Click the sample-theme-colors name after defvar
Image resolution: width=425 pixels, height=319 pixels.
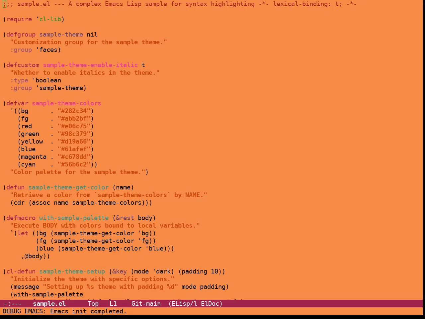click(67, 103)
